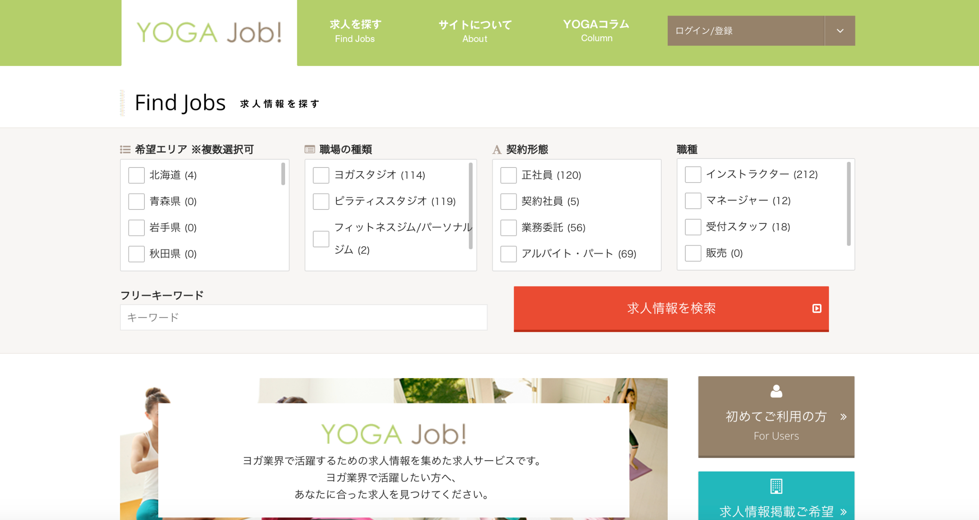The image size is (979, 520).
Task: Check the 青森県 (0) checkbox
Action: [136, 201]
